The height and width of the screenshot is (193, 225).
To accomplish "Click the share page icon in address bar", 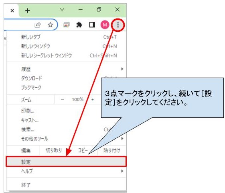I will [x=38, y=25].
